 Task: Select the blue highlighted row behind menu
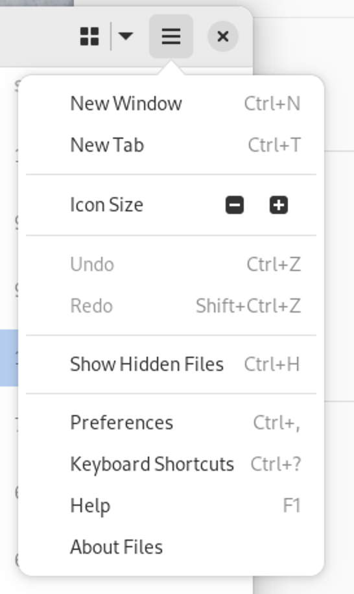pos(9,357)
